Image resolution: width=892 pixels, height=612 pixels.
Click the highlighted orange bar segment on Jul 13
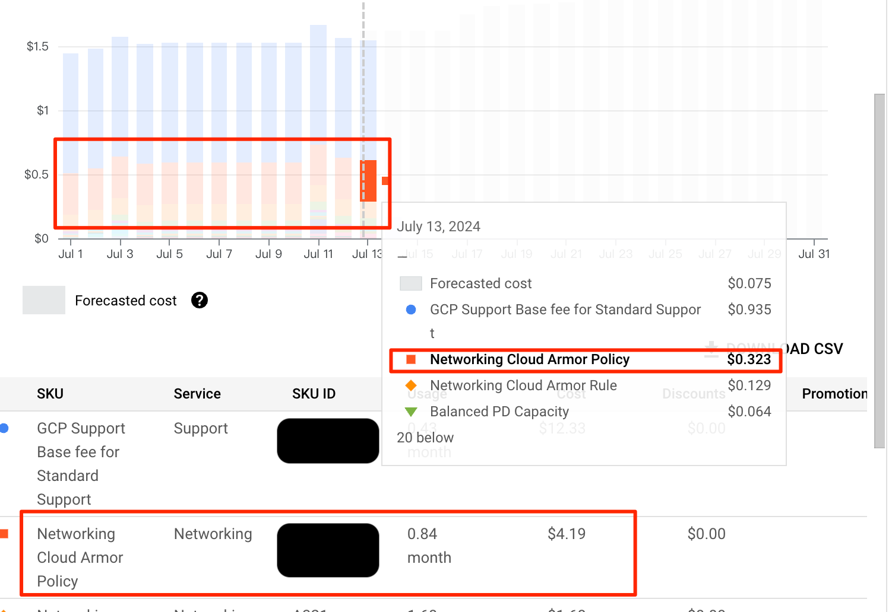[369, 181]
